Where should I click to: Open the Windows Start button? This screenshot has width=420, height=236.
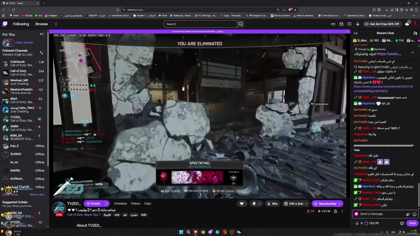tap(181, 232)
